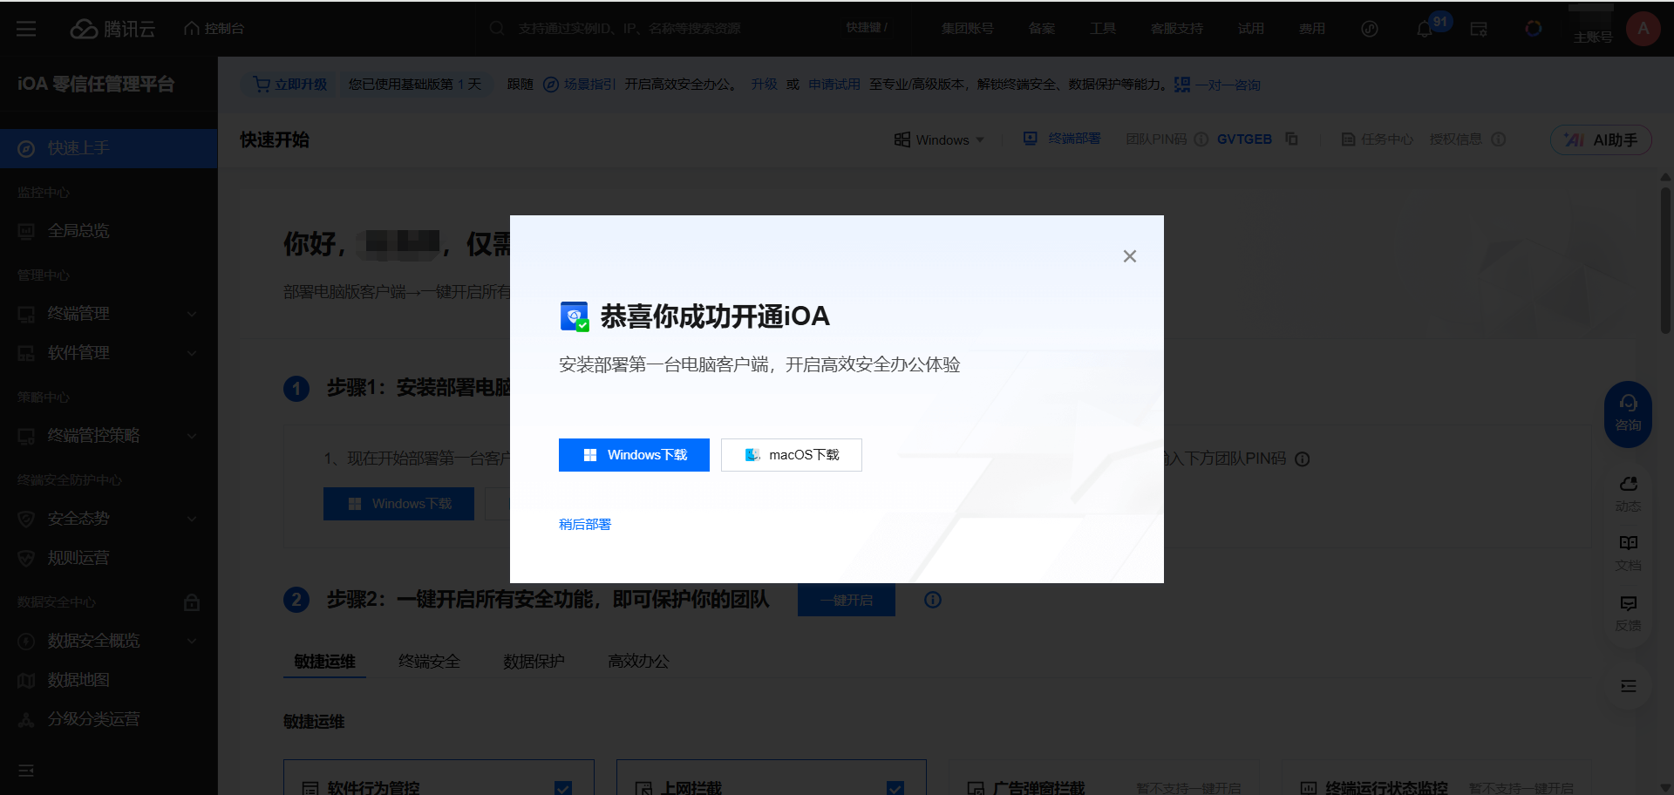Click the 腾讯云 logo
The image size is (1674, 795).
(x=112, y=29)
